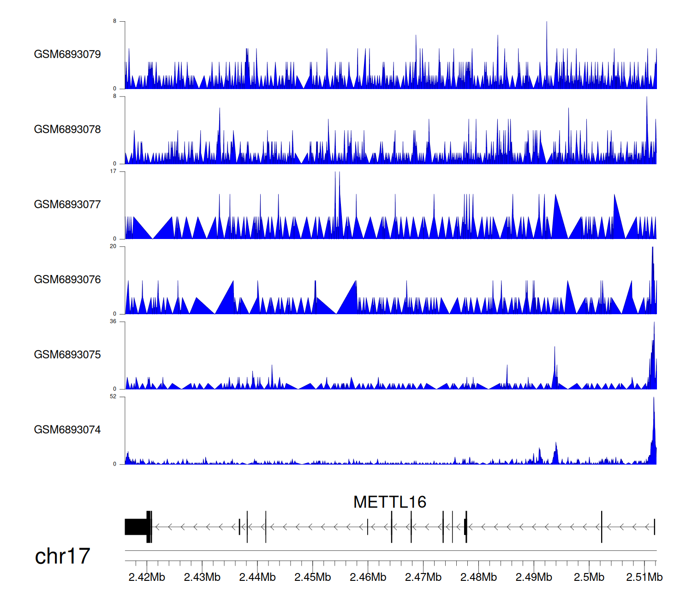Click the large black exon block of METTL16

[136, 527]
